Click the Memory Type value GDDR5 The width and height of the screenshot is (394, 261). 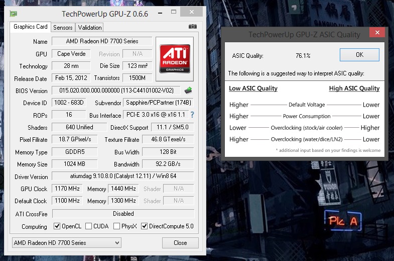[x=75, y=152]
